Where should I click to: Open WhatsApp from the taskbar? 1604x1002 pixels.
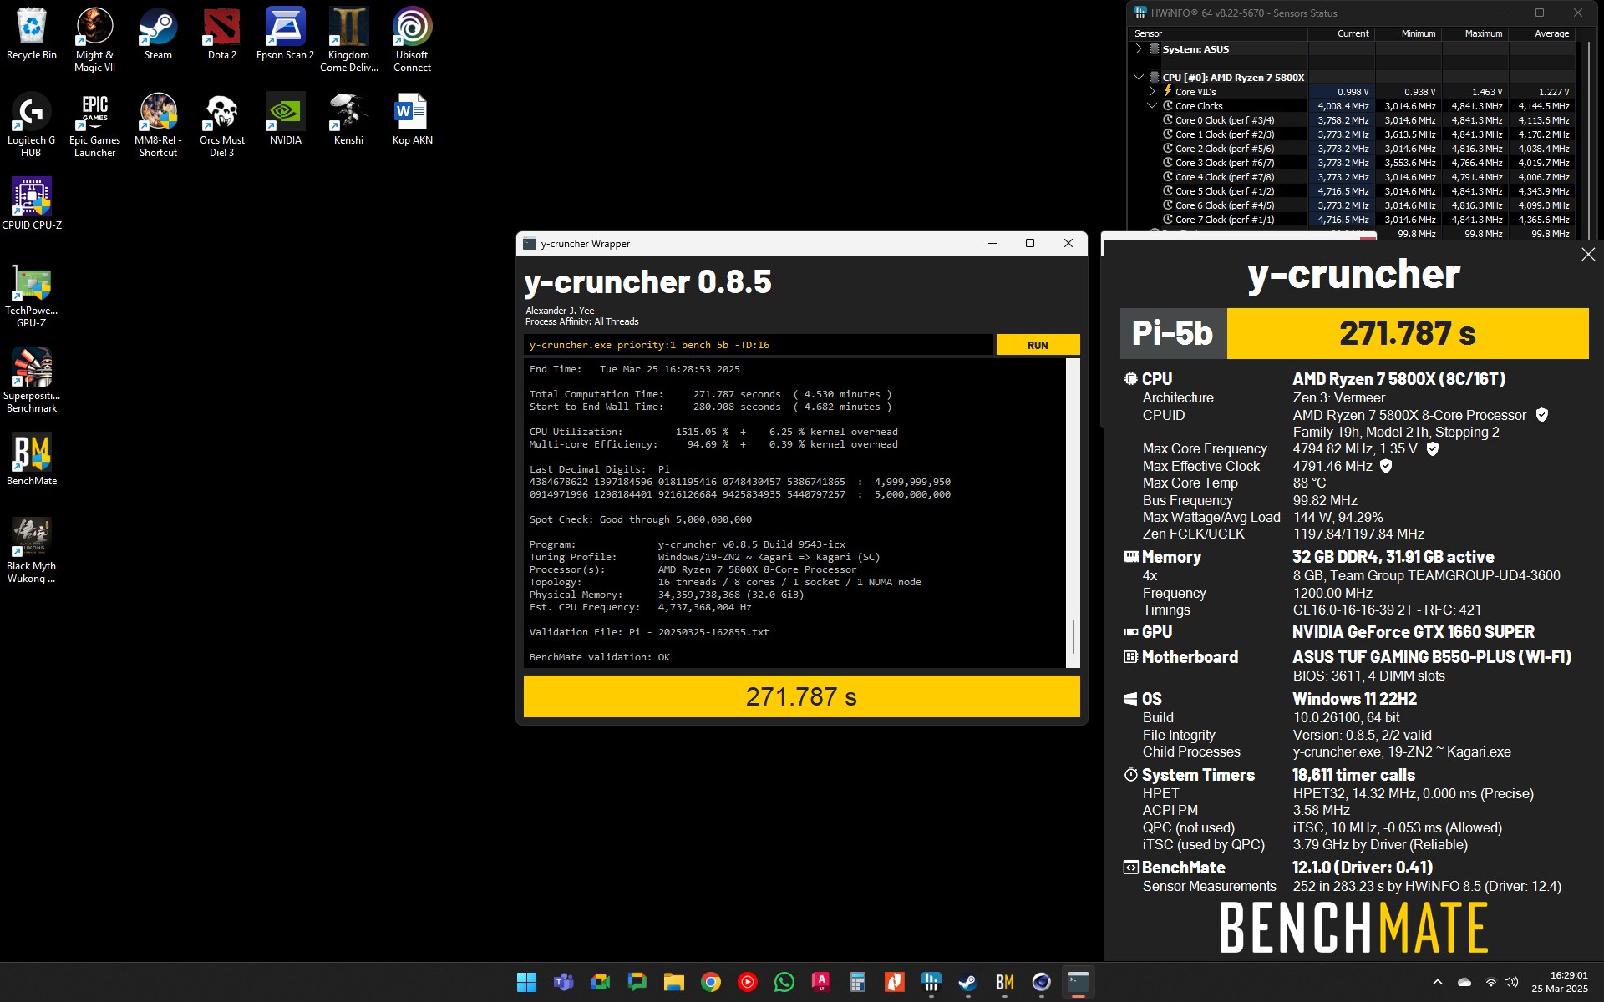(784, 982)
